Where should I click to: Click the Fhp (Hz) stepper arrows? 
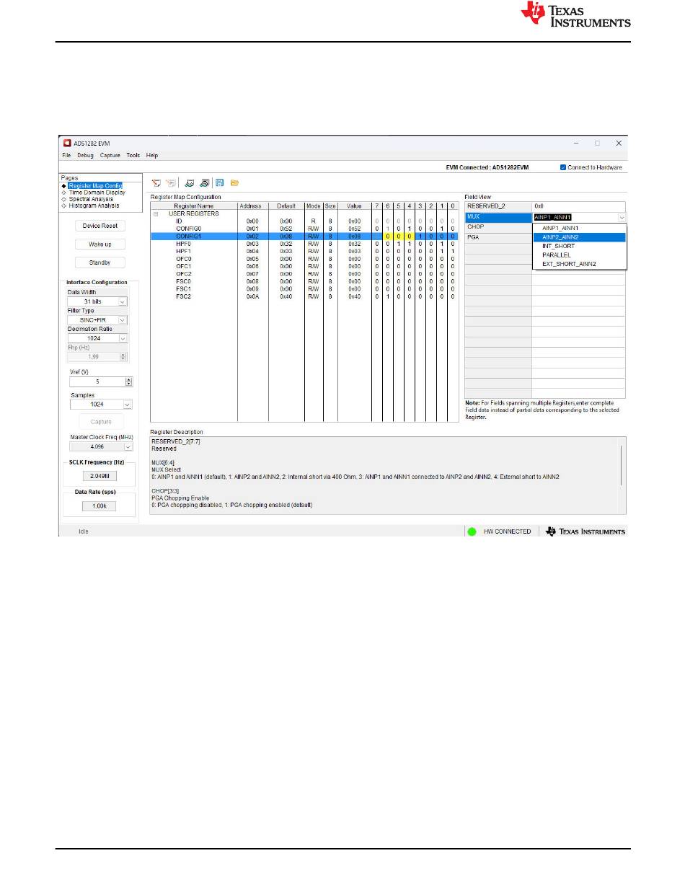tap(123, 356)
